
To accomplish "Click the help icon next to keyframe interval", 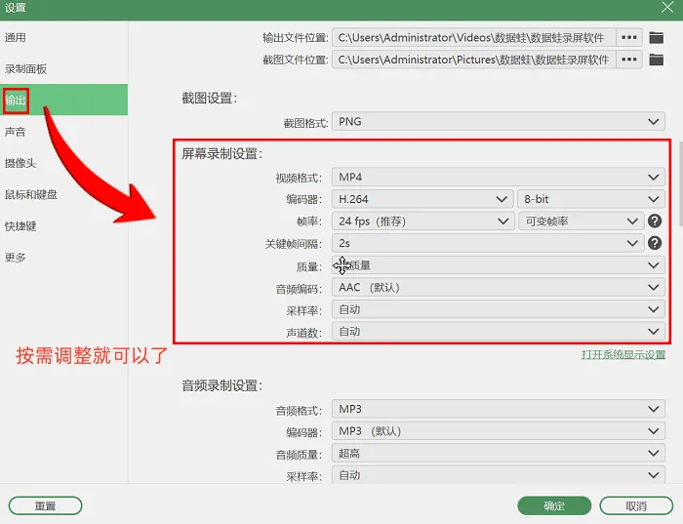I will click(655, 243).
